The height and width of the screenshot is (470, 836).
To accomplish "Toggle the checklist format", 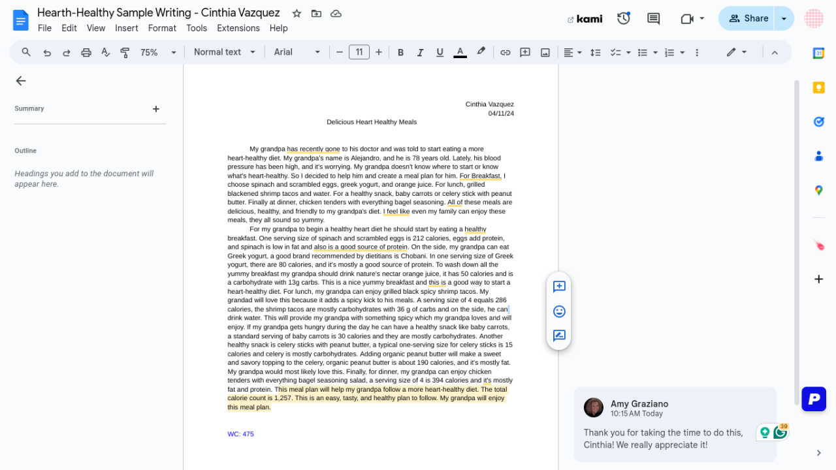I will 615,52.
